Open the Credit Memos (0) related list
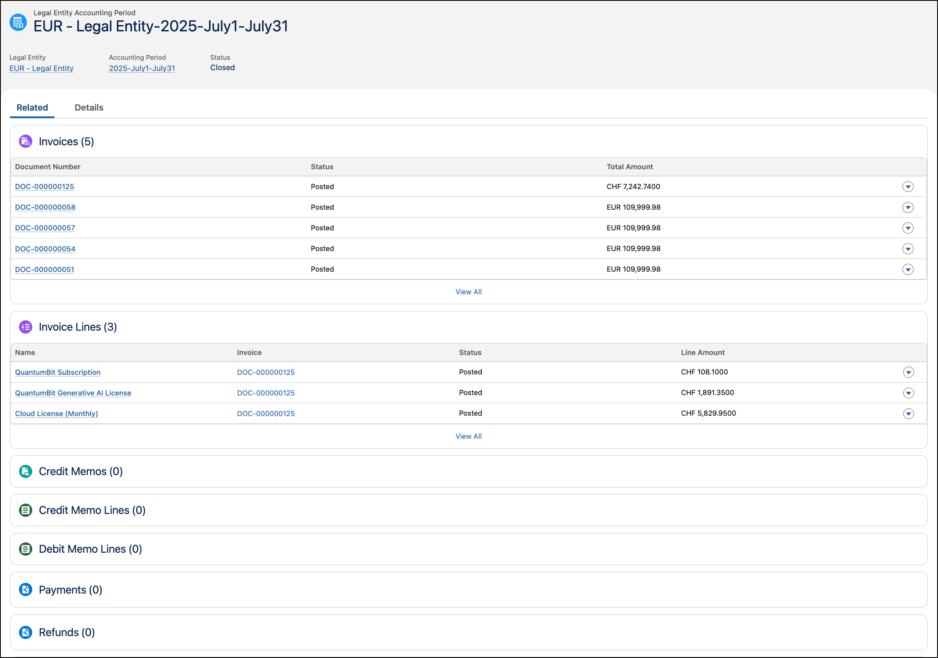938x658 pixels. click(81, 471)
